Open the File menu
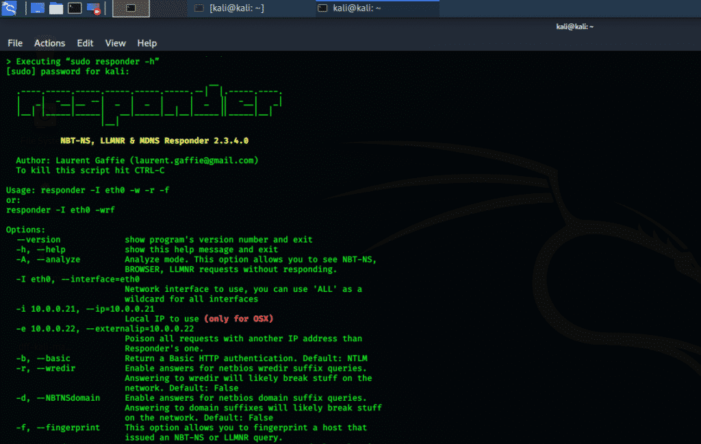The image size is (701, 444). 15,43
